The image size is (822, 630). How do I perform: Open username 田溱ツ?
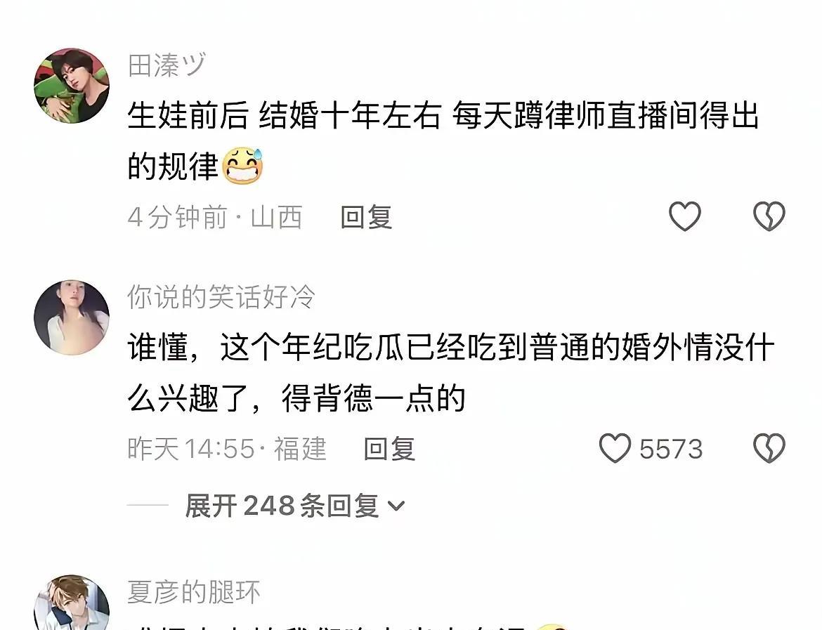(x=167, y=65)
